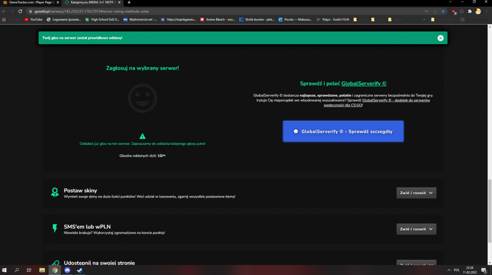Open Windows taskbar search
The width and height of the screenshot is (492, 275).
tap(17, 270)
